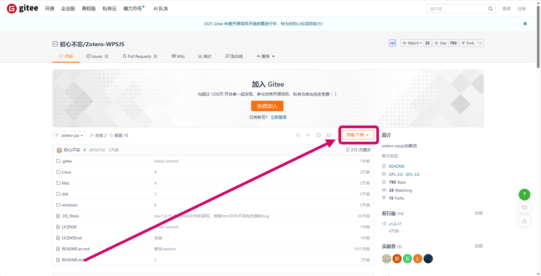Dismiss the 2025 Gitee voting banner

click(x=525, y=24)
